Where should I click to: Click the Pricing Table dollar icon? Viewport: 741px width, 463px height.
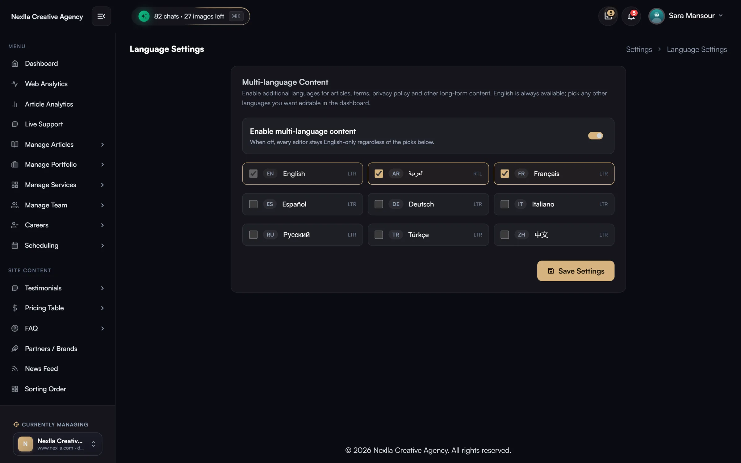[15, 308]
